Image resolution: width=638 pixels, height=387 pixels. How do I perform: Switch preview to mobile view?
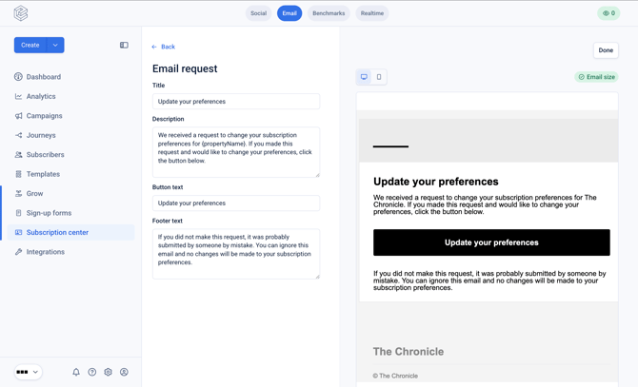click(379, 77)
